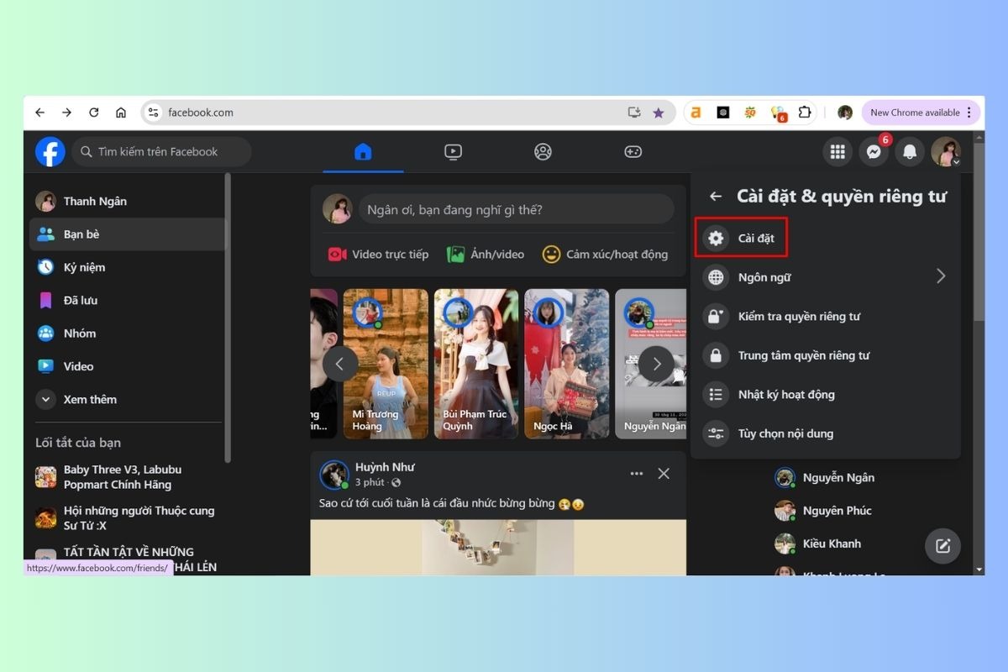
Task: Open the Friends/profile circle tab in top navigation
Action: point(543,152)
